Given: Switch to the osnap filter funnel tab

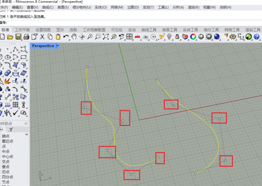Looking at the screenshot, I should coord(11,129).
